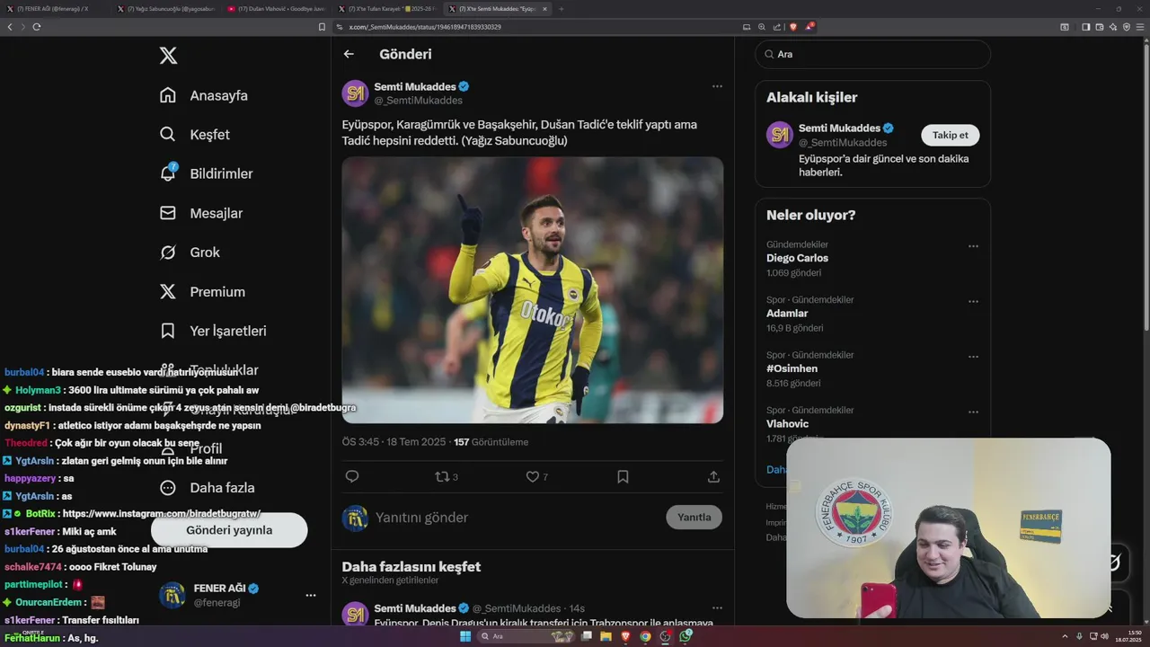This screenshot has width=1150, height=647.
Task: Click the zoom magnifier in address bar
Action: 762,27
